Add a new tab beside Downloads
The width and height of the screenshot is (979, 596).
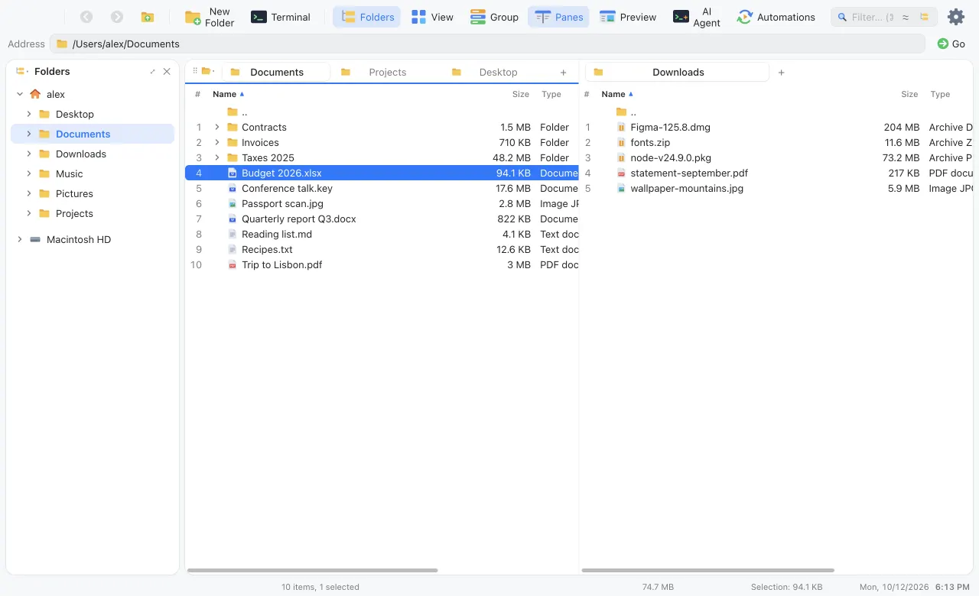781,73
